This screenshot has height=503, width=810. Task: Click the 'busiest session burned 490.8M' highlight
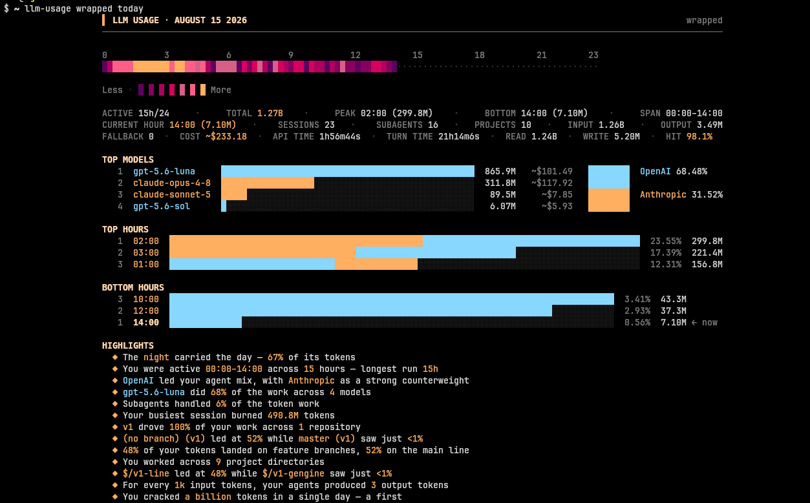[229, 415]
